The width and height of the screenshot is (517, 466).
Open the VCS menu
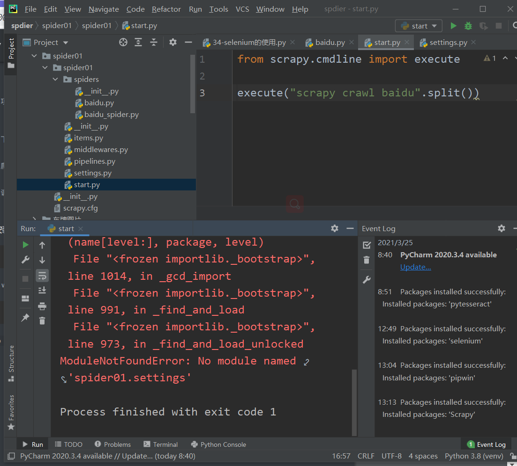[242, 9]
